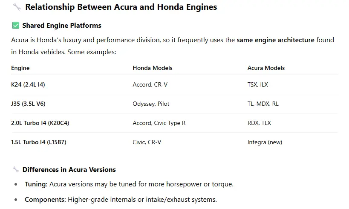Click the green checkmark beside Shared Engine Platforms
This screenshot has width=349, height=209.
click(16, 26)
